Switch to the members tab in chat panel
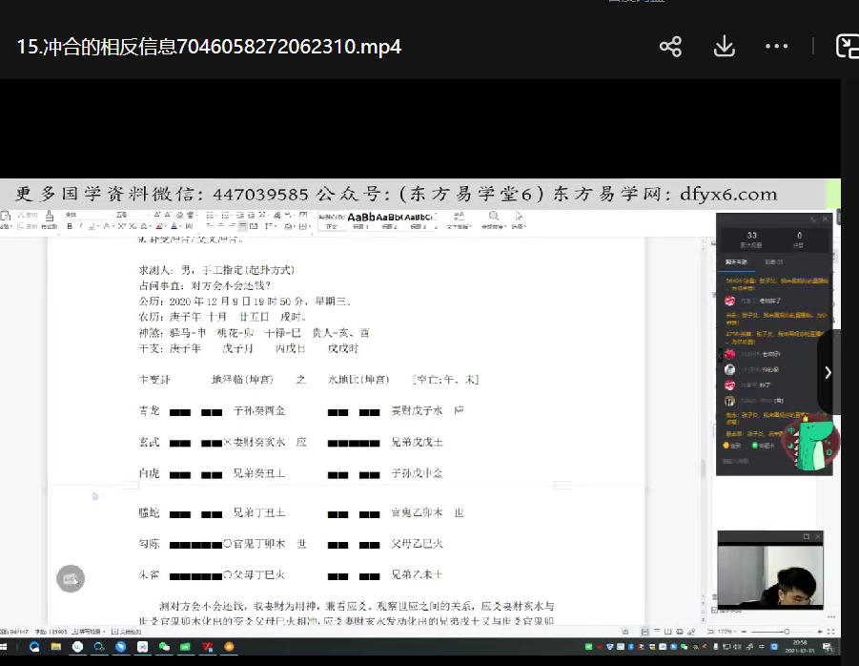This screenshot has height=666, width=859. (773, 261)
